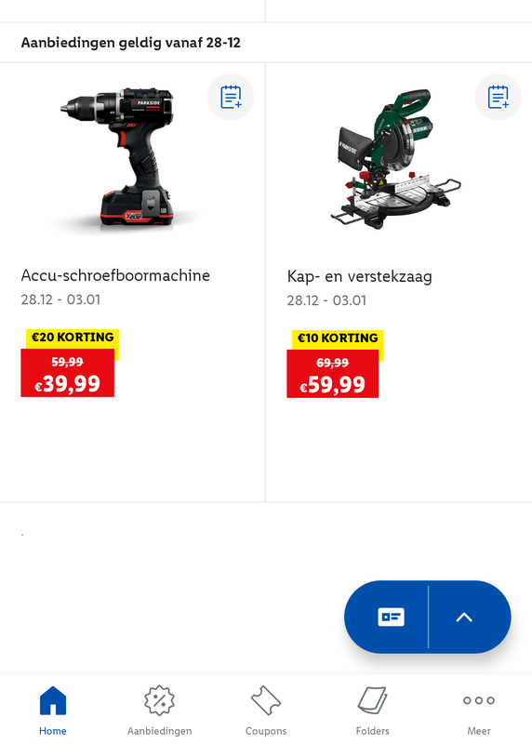
Task: Expand the floating menu with up chevron
Action: (x=464, y=617)
